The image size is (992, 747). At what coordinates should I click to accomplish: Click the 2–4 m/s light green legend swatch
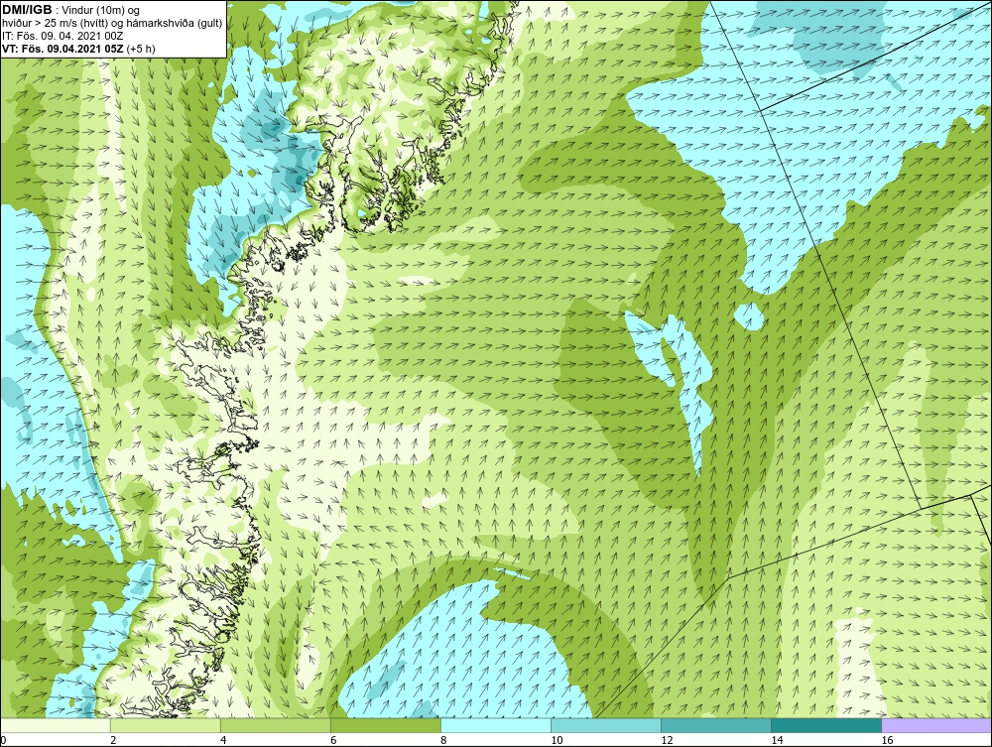(165, 725)
